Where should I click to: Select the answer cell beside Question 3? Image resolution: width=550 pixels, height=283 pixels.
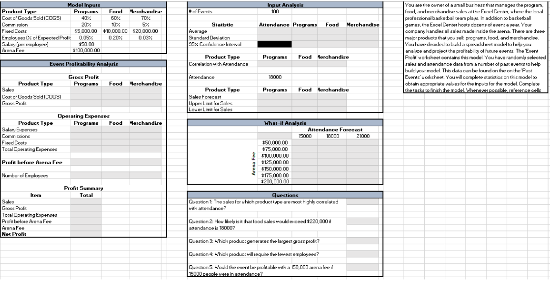click(x=363, y=240)
